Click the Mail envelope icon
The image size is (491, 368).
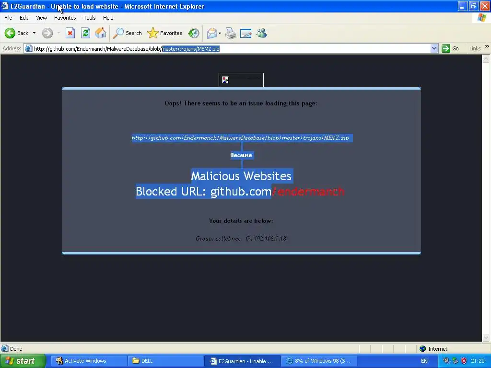pyautogui.click(x=211, y=33)
